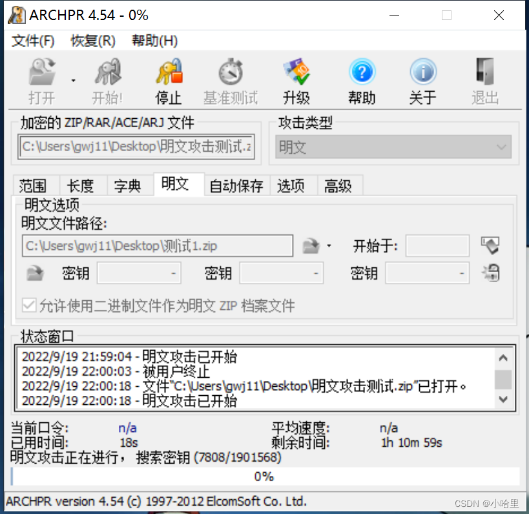Click the 明文文件路径 plaintext path field
The height and width of the screenshot is (514, 529).
[158, 246]
